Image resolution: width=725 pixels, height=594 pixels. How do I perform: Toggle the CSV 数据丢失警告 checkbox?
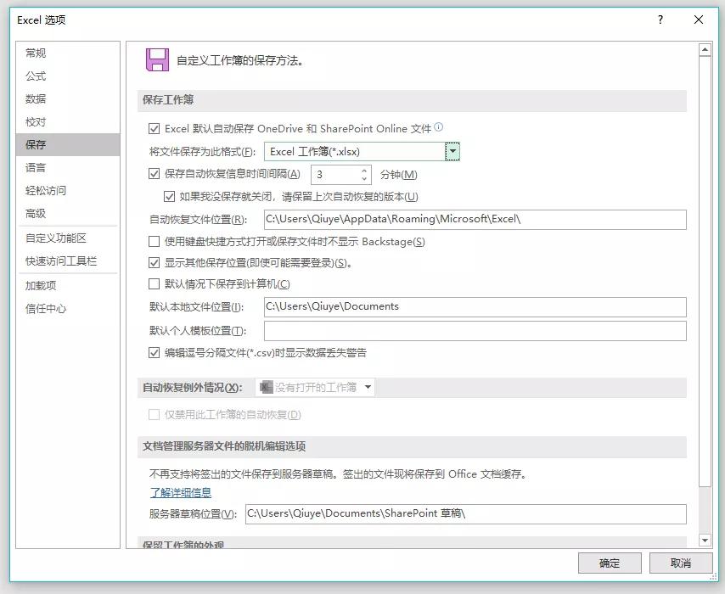(155, 352)
